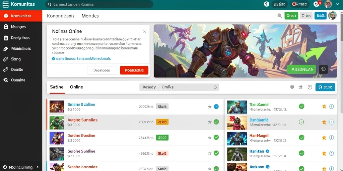Switch to the Online tab
This screenshot has height=171, width=343.
76,87
